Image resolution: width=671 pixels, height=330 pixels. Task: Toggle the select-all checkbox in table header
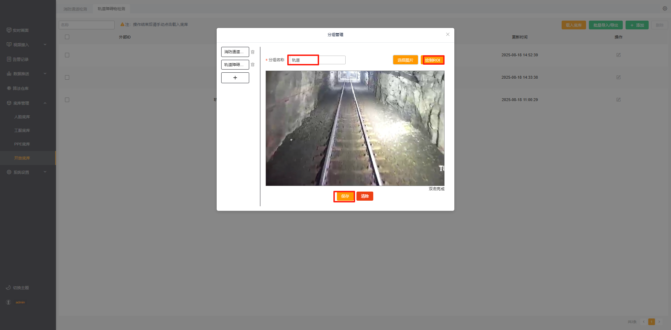click(x=67, y=37)
